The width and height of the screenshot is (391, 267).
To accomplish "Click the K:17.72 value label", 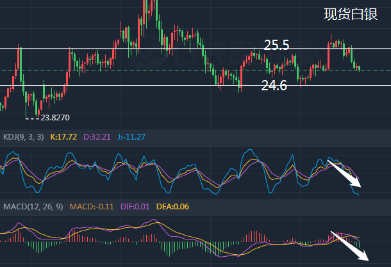I will (63, 137).
